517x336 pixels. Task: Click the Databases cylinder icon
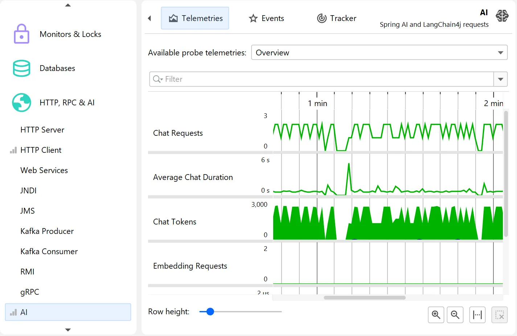(x=21, y=68)
